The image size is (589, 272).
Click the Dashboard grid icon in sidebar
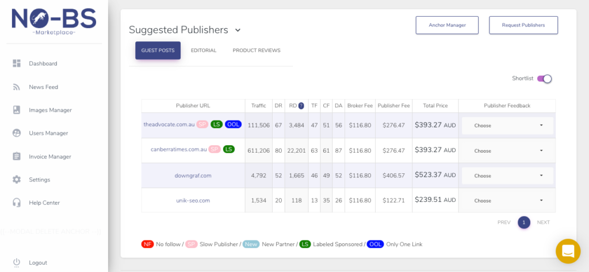pyautogui.click(x=17, y=63)
